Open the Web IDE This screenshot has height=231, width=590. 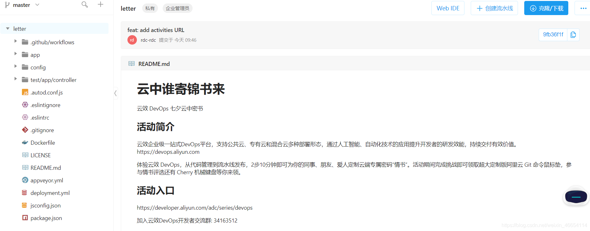click(x=448, y=8)
